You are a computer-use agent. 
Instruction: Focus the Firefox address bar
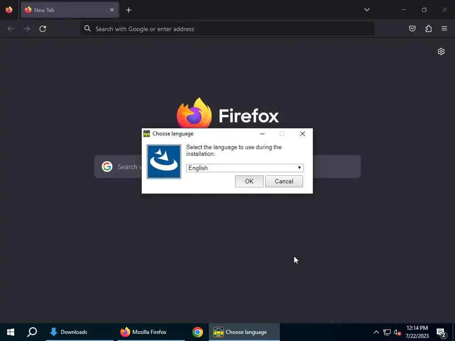(x=227, y=29)
